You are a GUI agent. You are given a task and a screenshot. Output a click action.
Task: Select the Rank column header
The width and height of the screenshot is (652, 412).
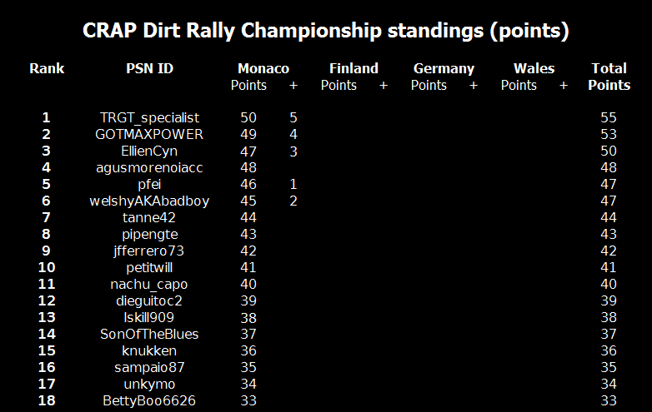[x=47, y=68]
